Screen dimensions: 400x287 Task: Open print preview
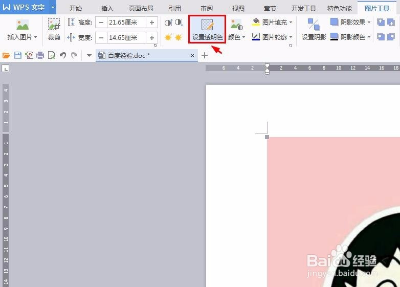tap(52, 55)
